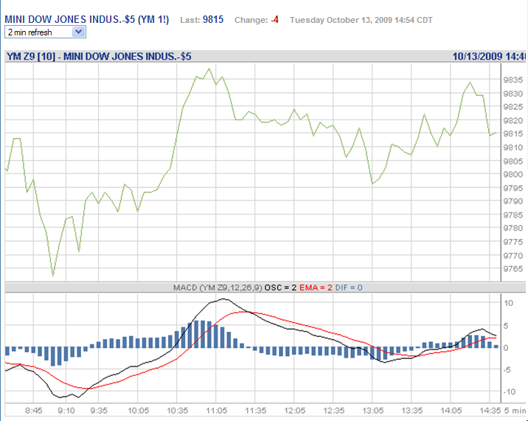Click the 9:35 time axis label

tap(99, 411)
